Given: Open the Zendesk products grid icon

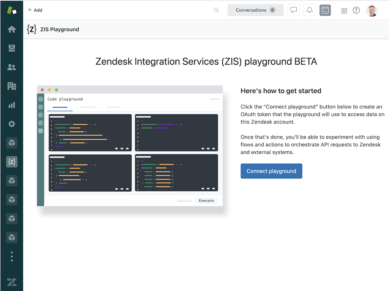Looking at the screenshot, I should pyautogui.click(x=344, y=11).
